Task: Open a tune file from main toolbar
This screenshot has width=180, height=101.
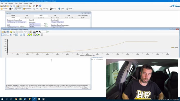Action: [2, 6]
